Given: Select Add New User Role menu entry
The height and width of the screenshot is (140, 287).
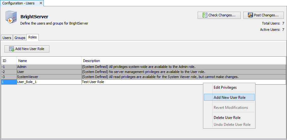Looking at the screenshot, I should [x=229, y=98].
